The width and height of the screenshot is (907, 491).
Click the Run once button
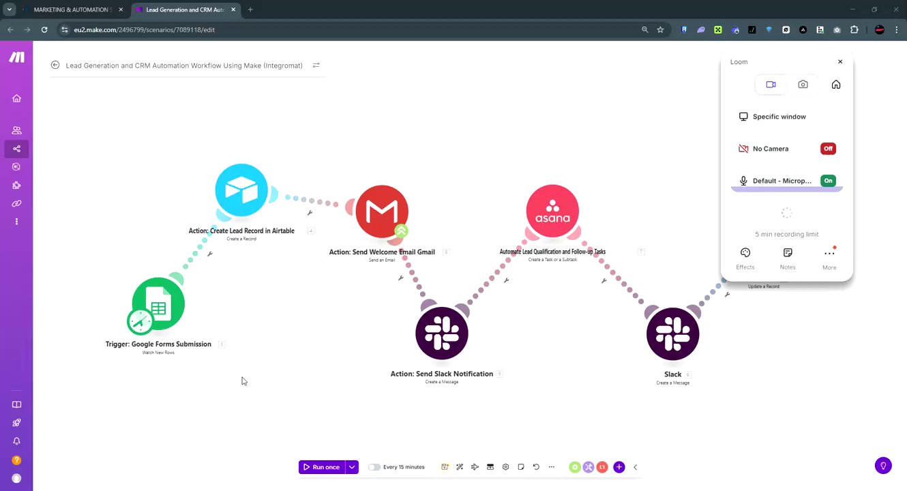click(x=322, y=467)
